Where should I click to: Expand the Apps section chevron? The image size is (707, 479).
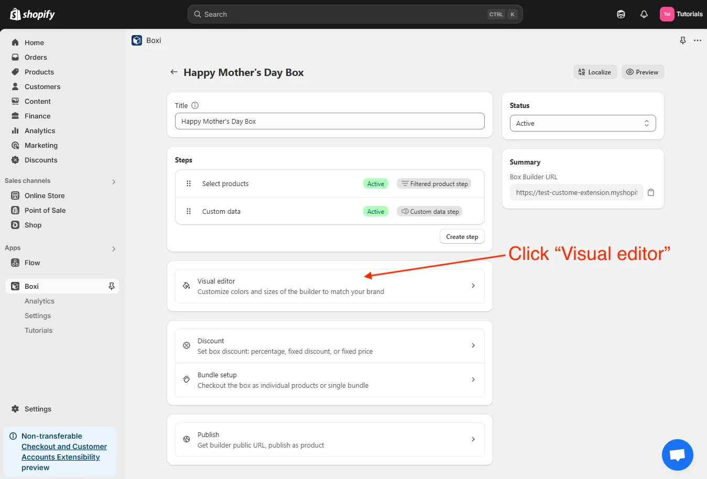coord(114,248)
